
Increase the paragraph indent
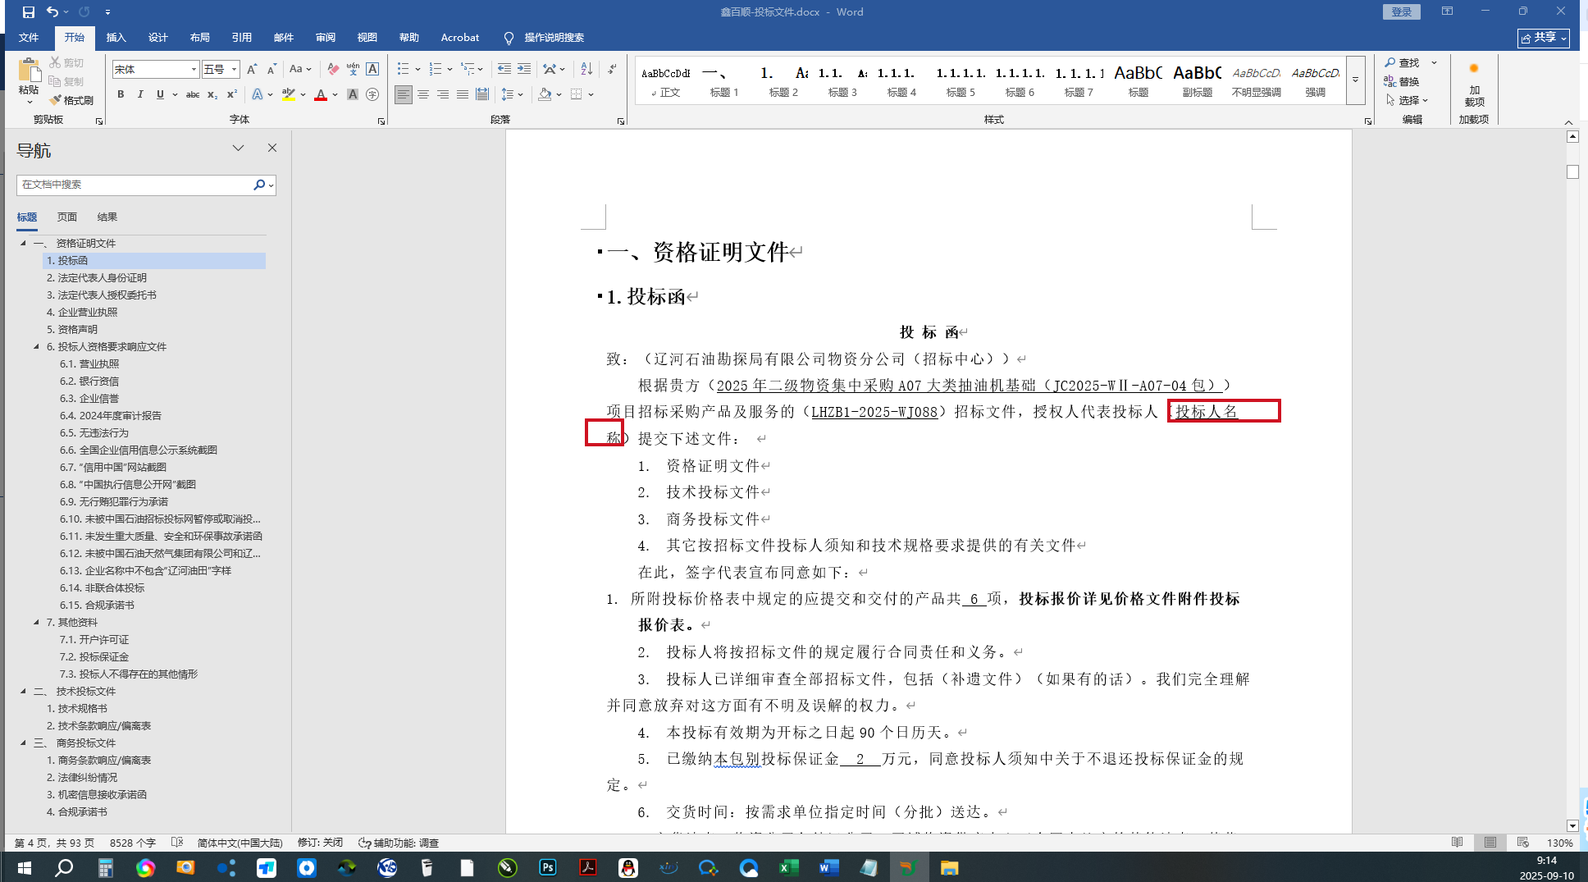coord(524,69)
